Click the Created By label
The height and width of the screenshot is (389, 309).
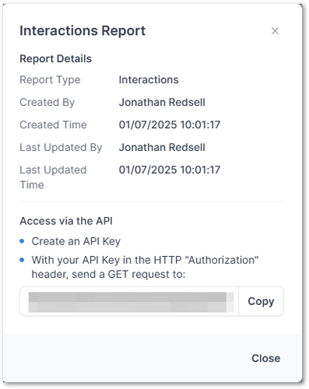point(47,103)
